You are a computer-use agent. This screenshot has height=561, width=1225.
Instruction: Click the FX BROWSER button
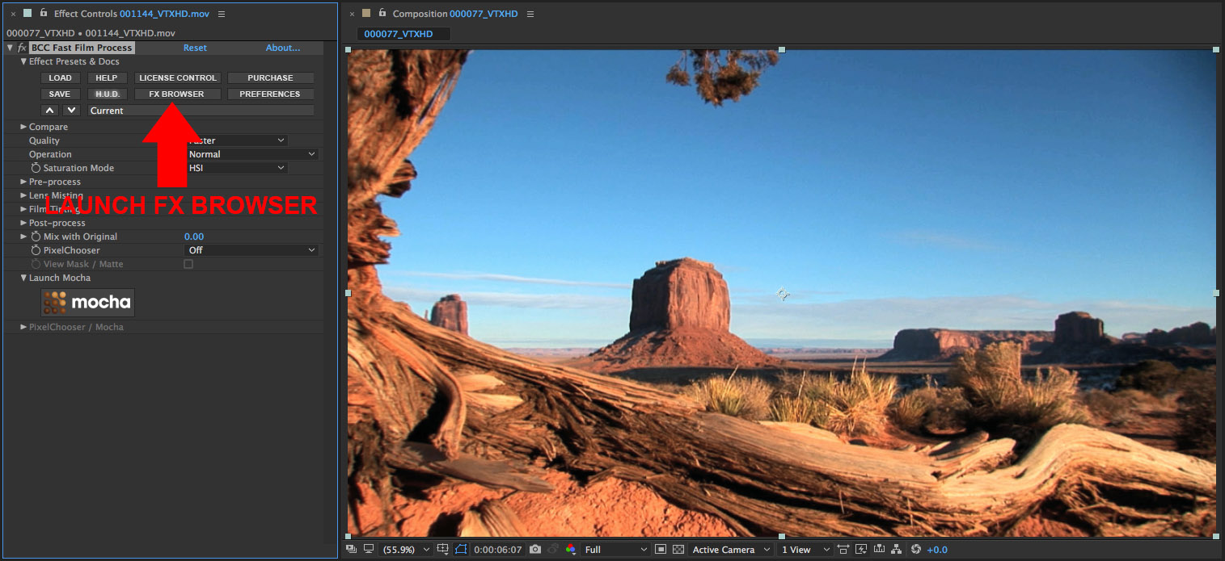[x=176, y=94]
